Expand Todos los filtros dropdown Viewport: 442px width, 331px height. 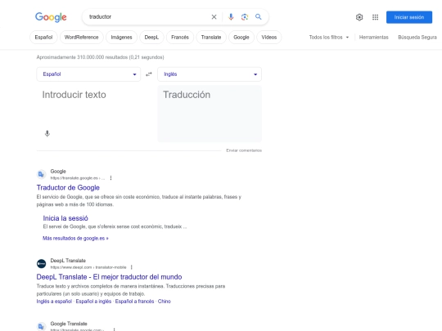(x=329, y=37)
